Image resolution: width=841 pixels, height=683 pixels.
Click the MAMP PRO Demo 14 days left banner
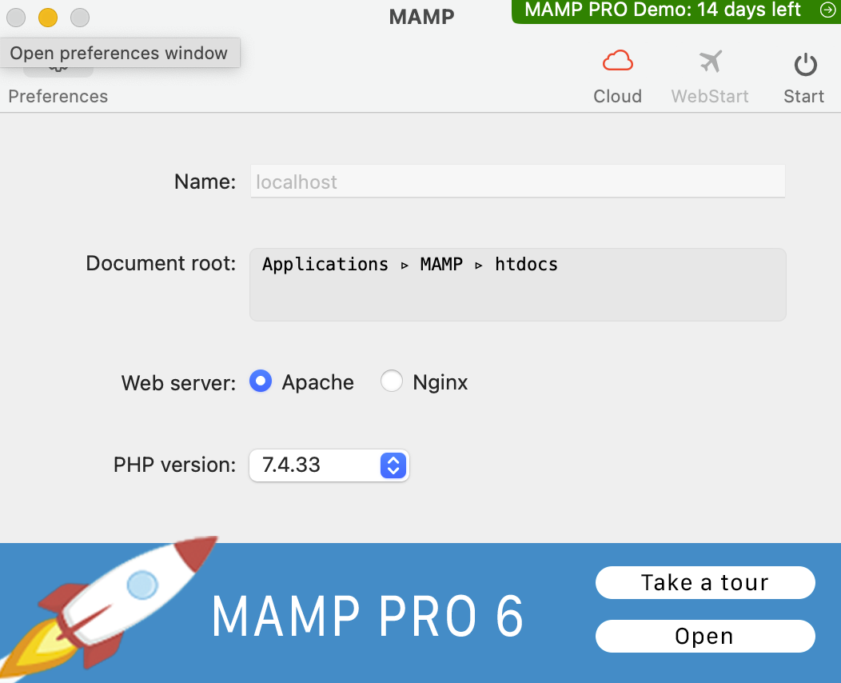(676, 10)
